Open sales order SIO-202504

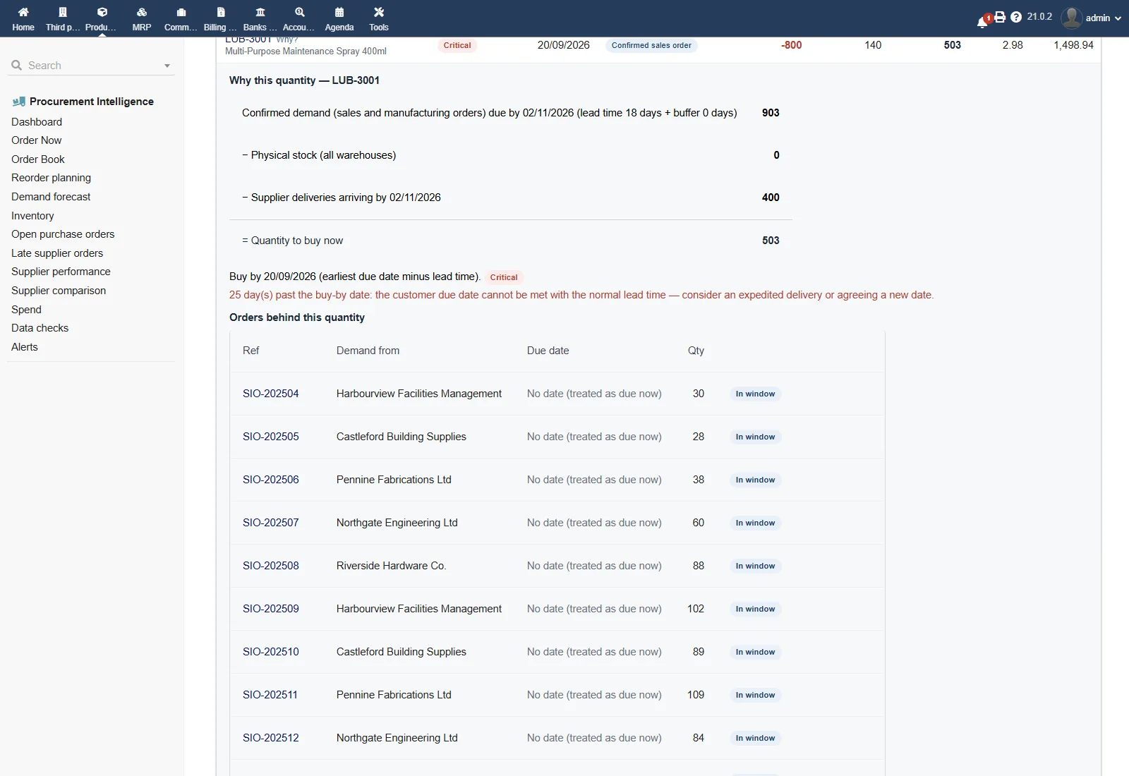click(271, 394)
